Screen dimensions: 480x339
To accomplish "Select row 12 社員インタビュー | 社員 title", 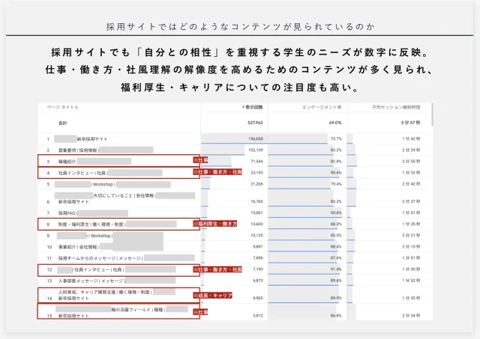I will (98, 269).
